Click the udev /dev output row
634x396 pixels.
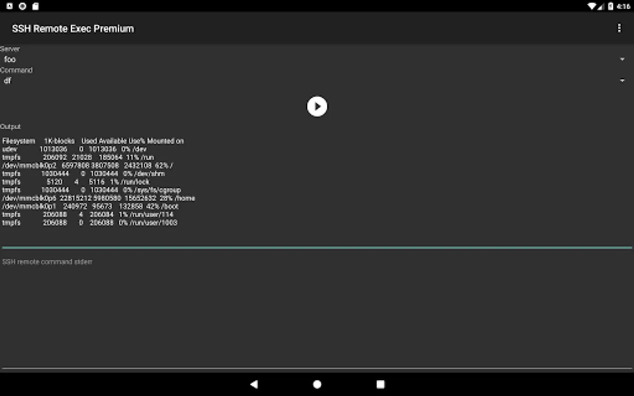tap(74, 149)
